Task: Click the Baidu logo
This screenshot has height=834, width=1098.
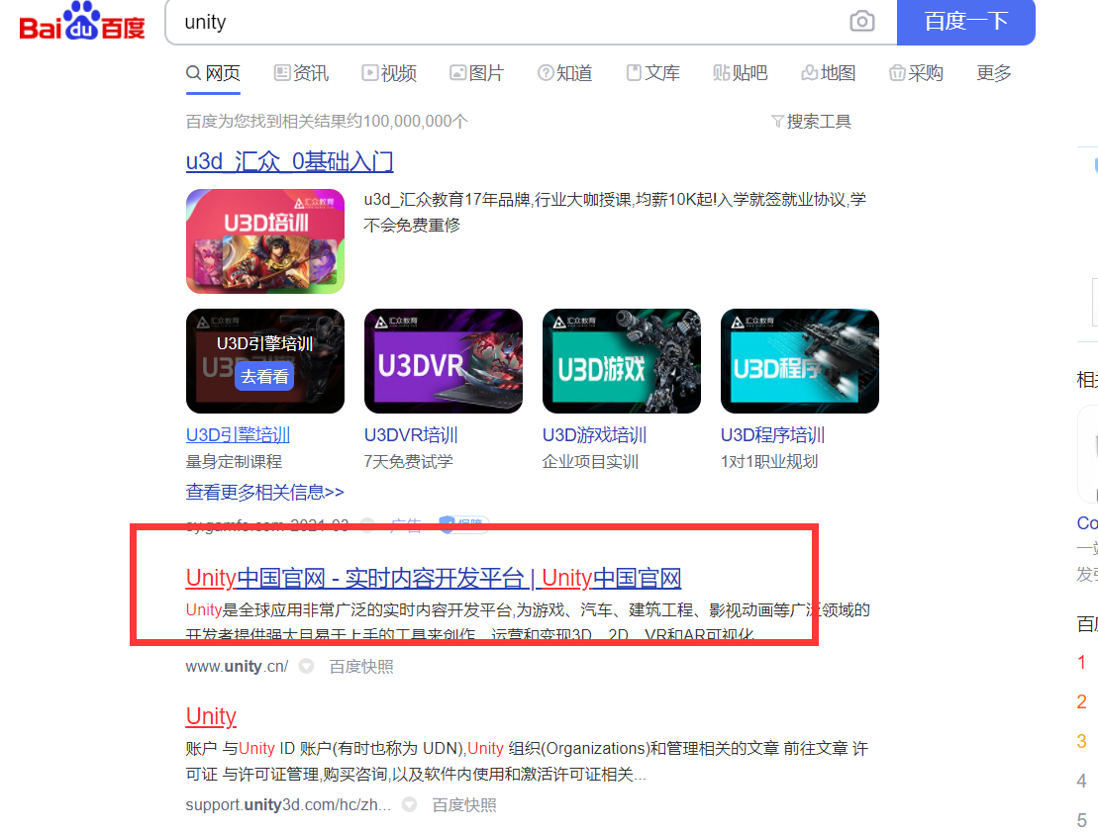Action: click(81, 22)
